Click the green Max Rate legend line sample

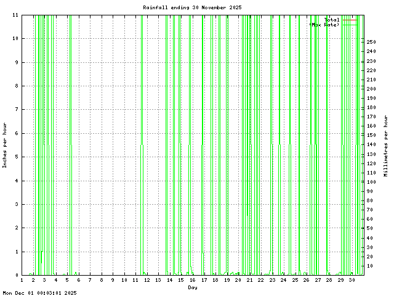[x=350, y=25]
